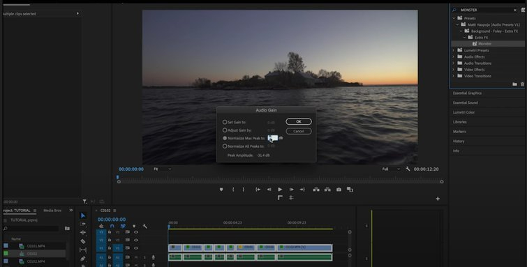This screenshot has width=527, height=267.
Task: Select the Selection (arrow) tool
Action: click(83, 215)
